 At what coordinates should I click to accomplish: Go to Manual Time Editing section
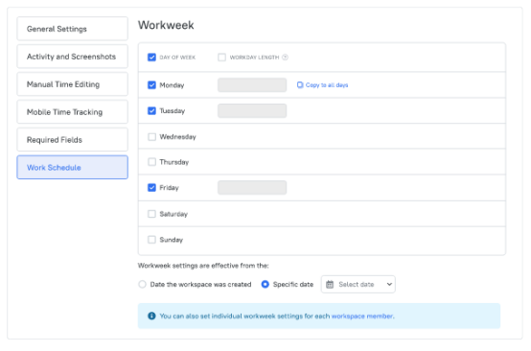72,84
